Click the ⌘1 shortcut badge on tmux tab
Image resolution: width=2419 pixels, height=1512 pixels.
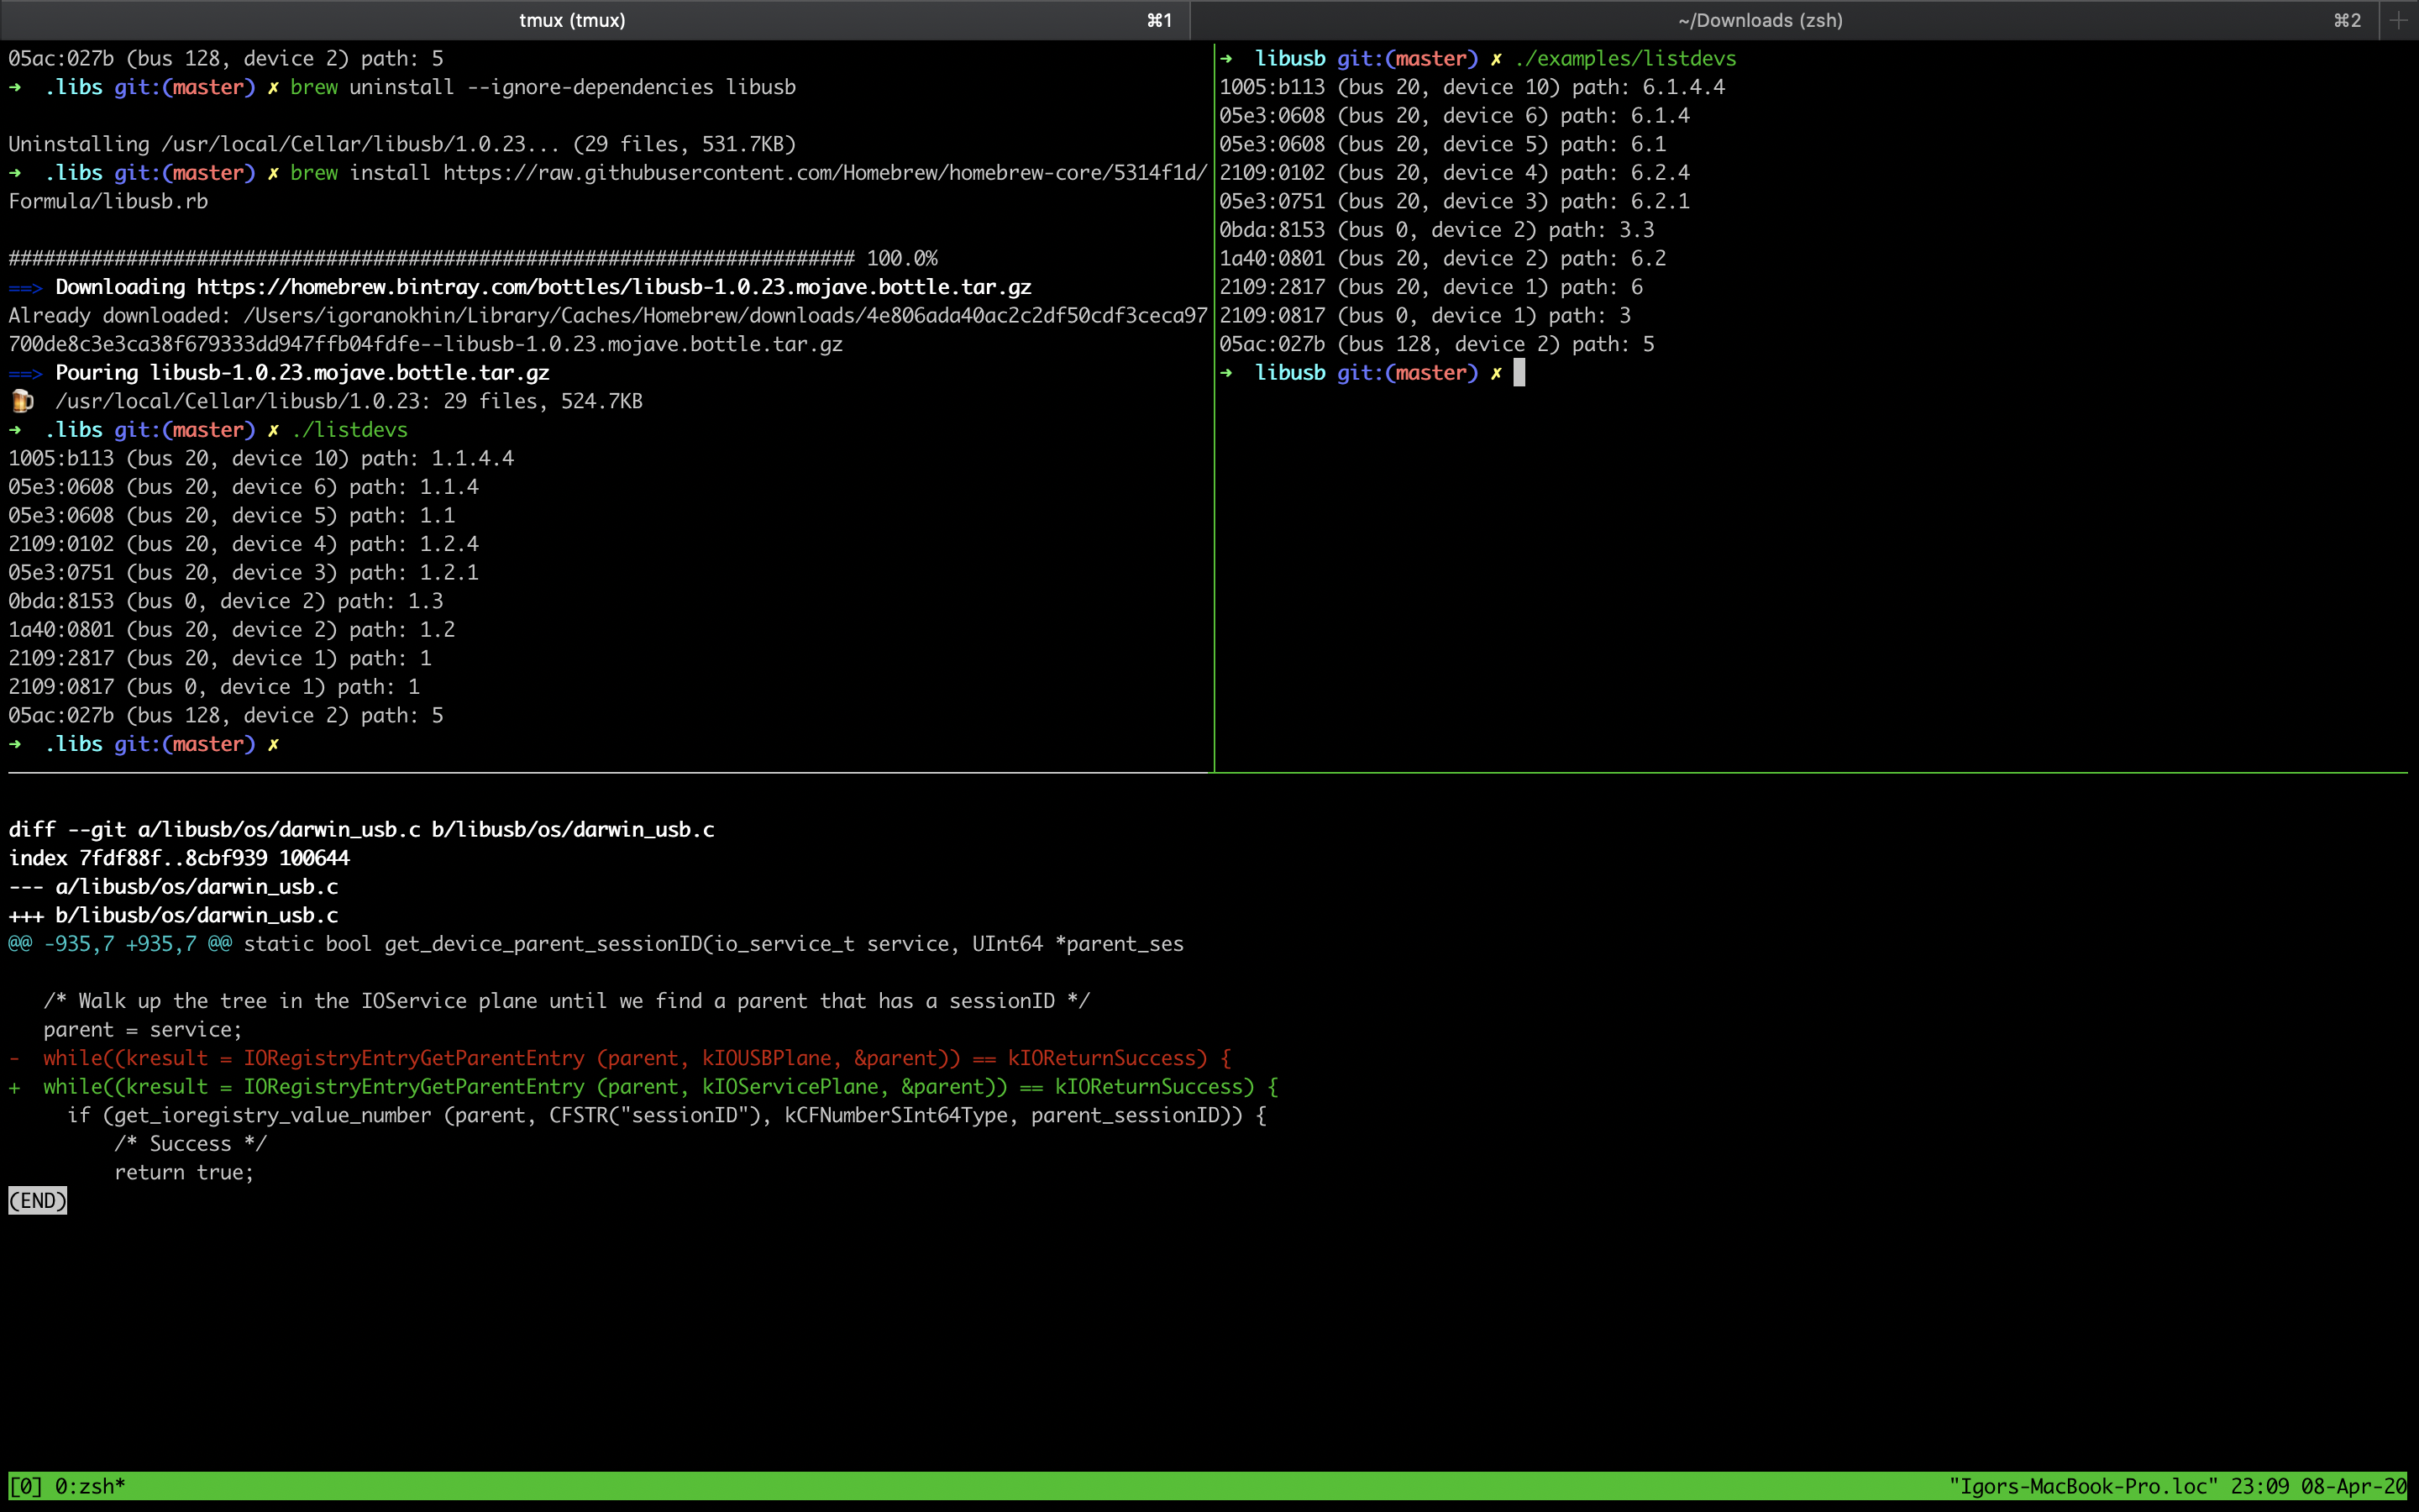click(1157, 19)
